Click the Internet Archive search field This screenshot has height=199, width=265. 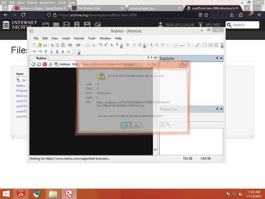coord(242,25)
